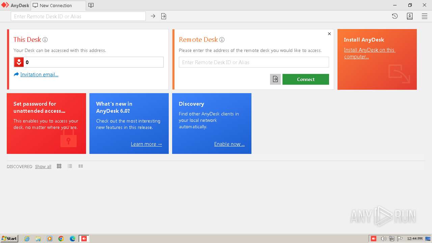Click the Connect button

point(306,79)
